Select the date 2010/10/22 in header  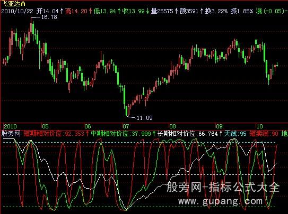point(18,11)
